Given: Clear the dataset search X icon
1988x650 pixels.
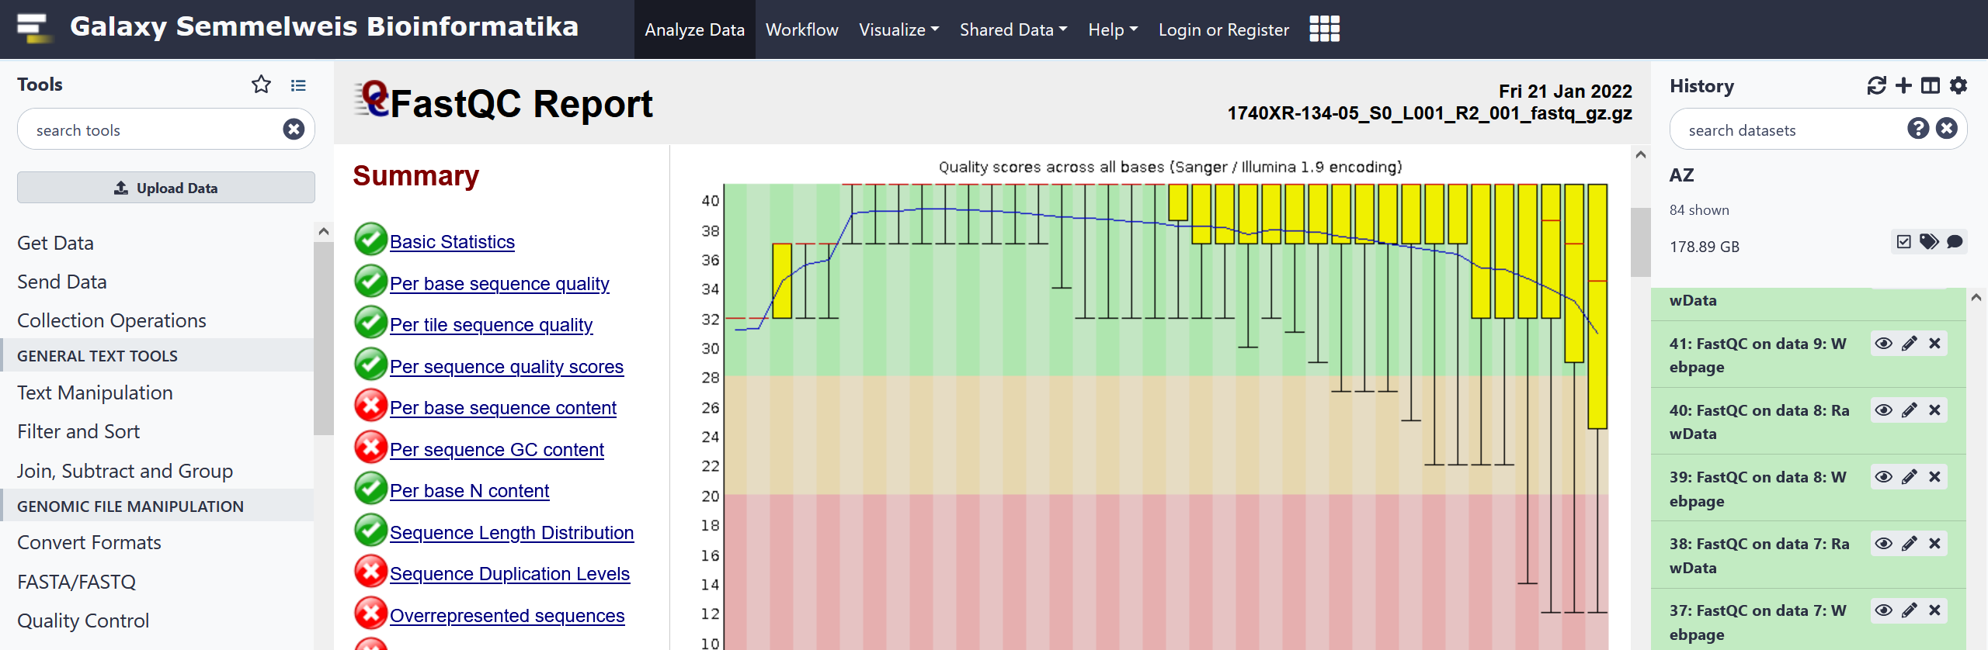Looking at the screenshot, I should (1946, 128).
